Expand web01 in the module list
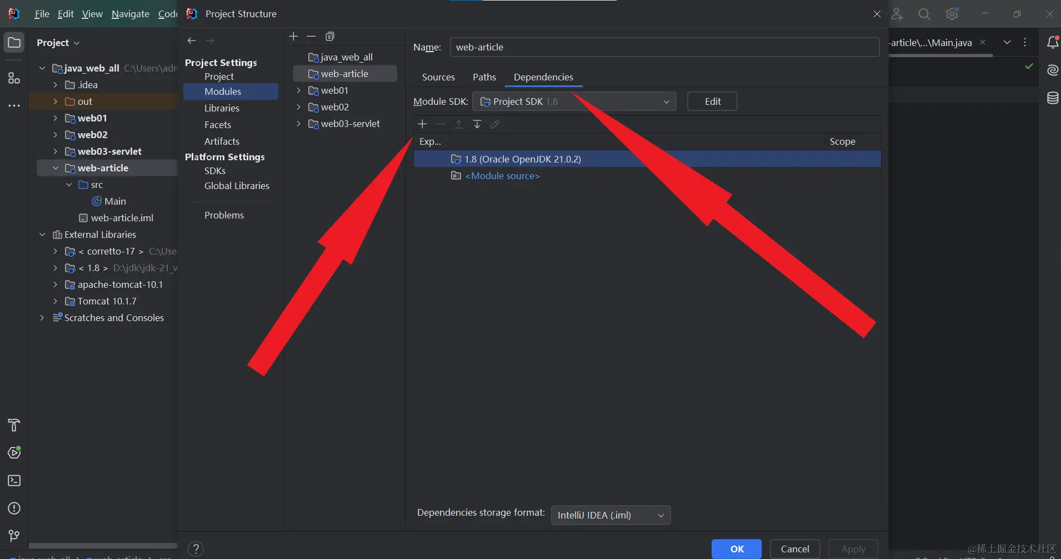1061x559 pixels. click(298, 90)
